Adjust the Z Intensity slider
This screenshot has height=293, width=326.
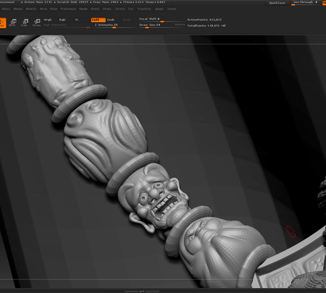click(x=114, y=26)
